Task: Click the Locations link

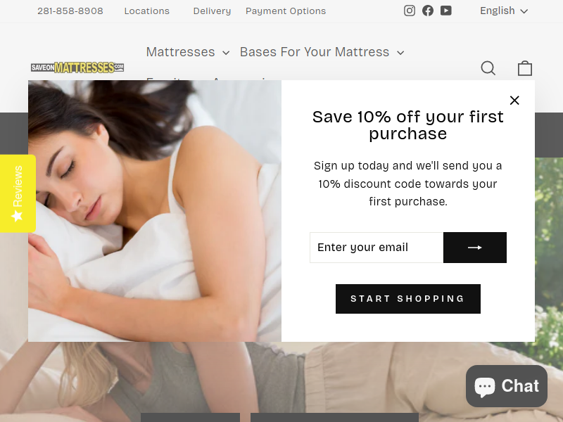Action: [147, 11]
